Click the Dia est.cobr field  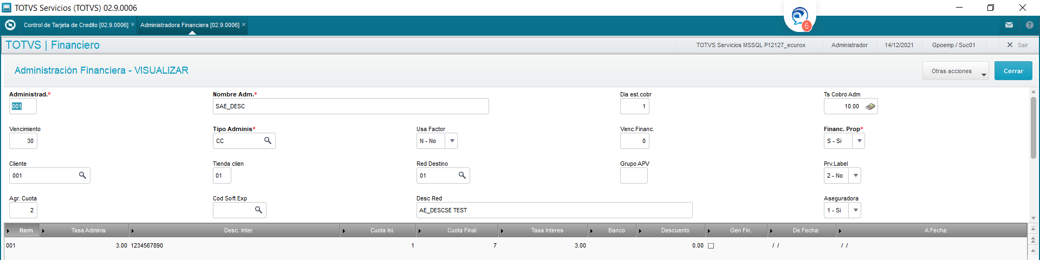tap(634, 106)
